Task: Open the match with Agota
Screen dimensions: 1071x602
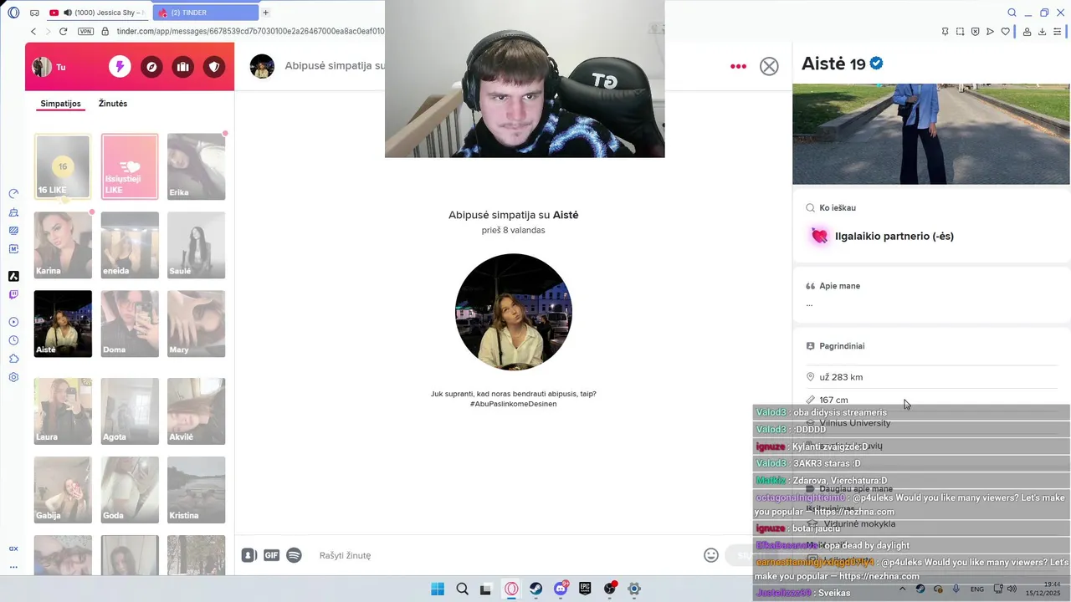Action: 130,411
